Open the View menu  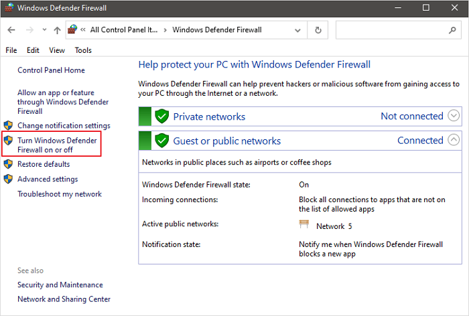click(x=57, y=50)
